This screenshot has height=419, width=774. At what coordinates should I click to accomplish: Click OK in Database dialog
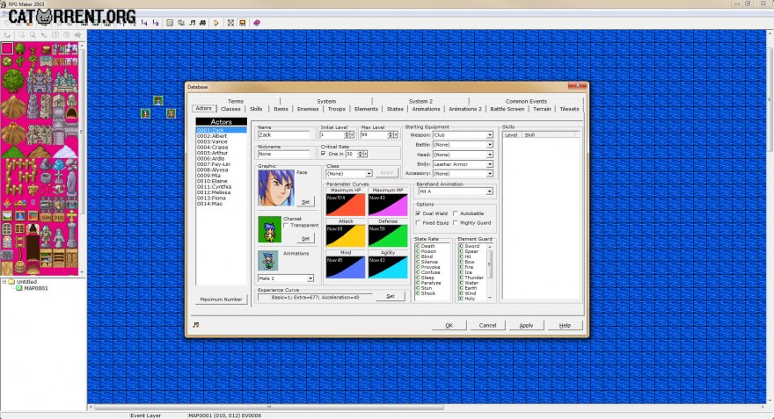point(449,325)
